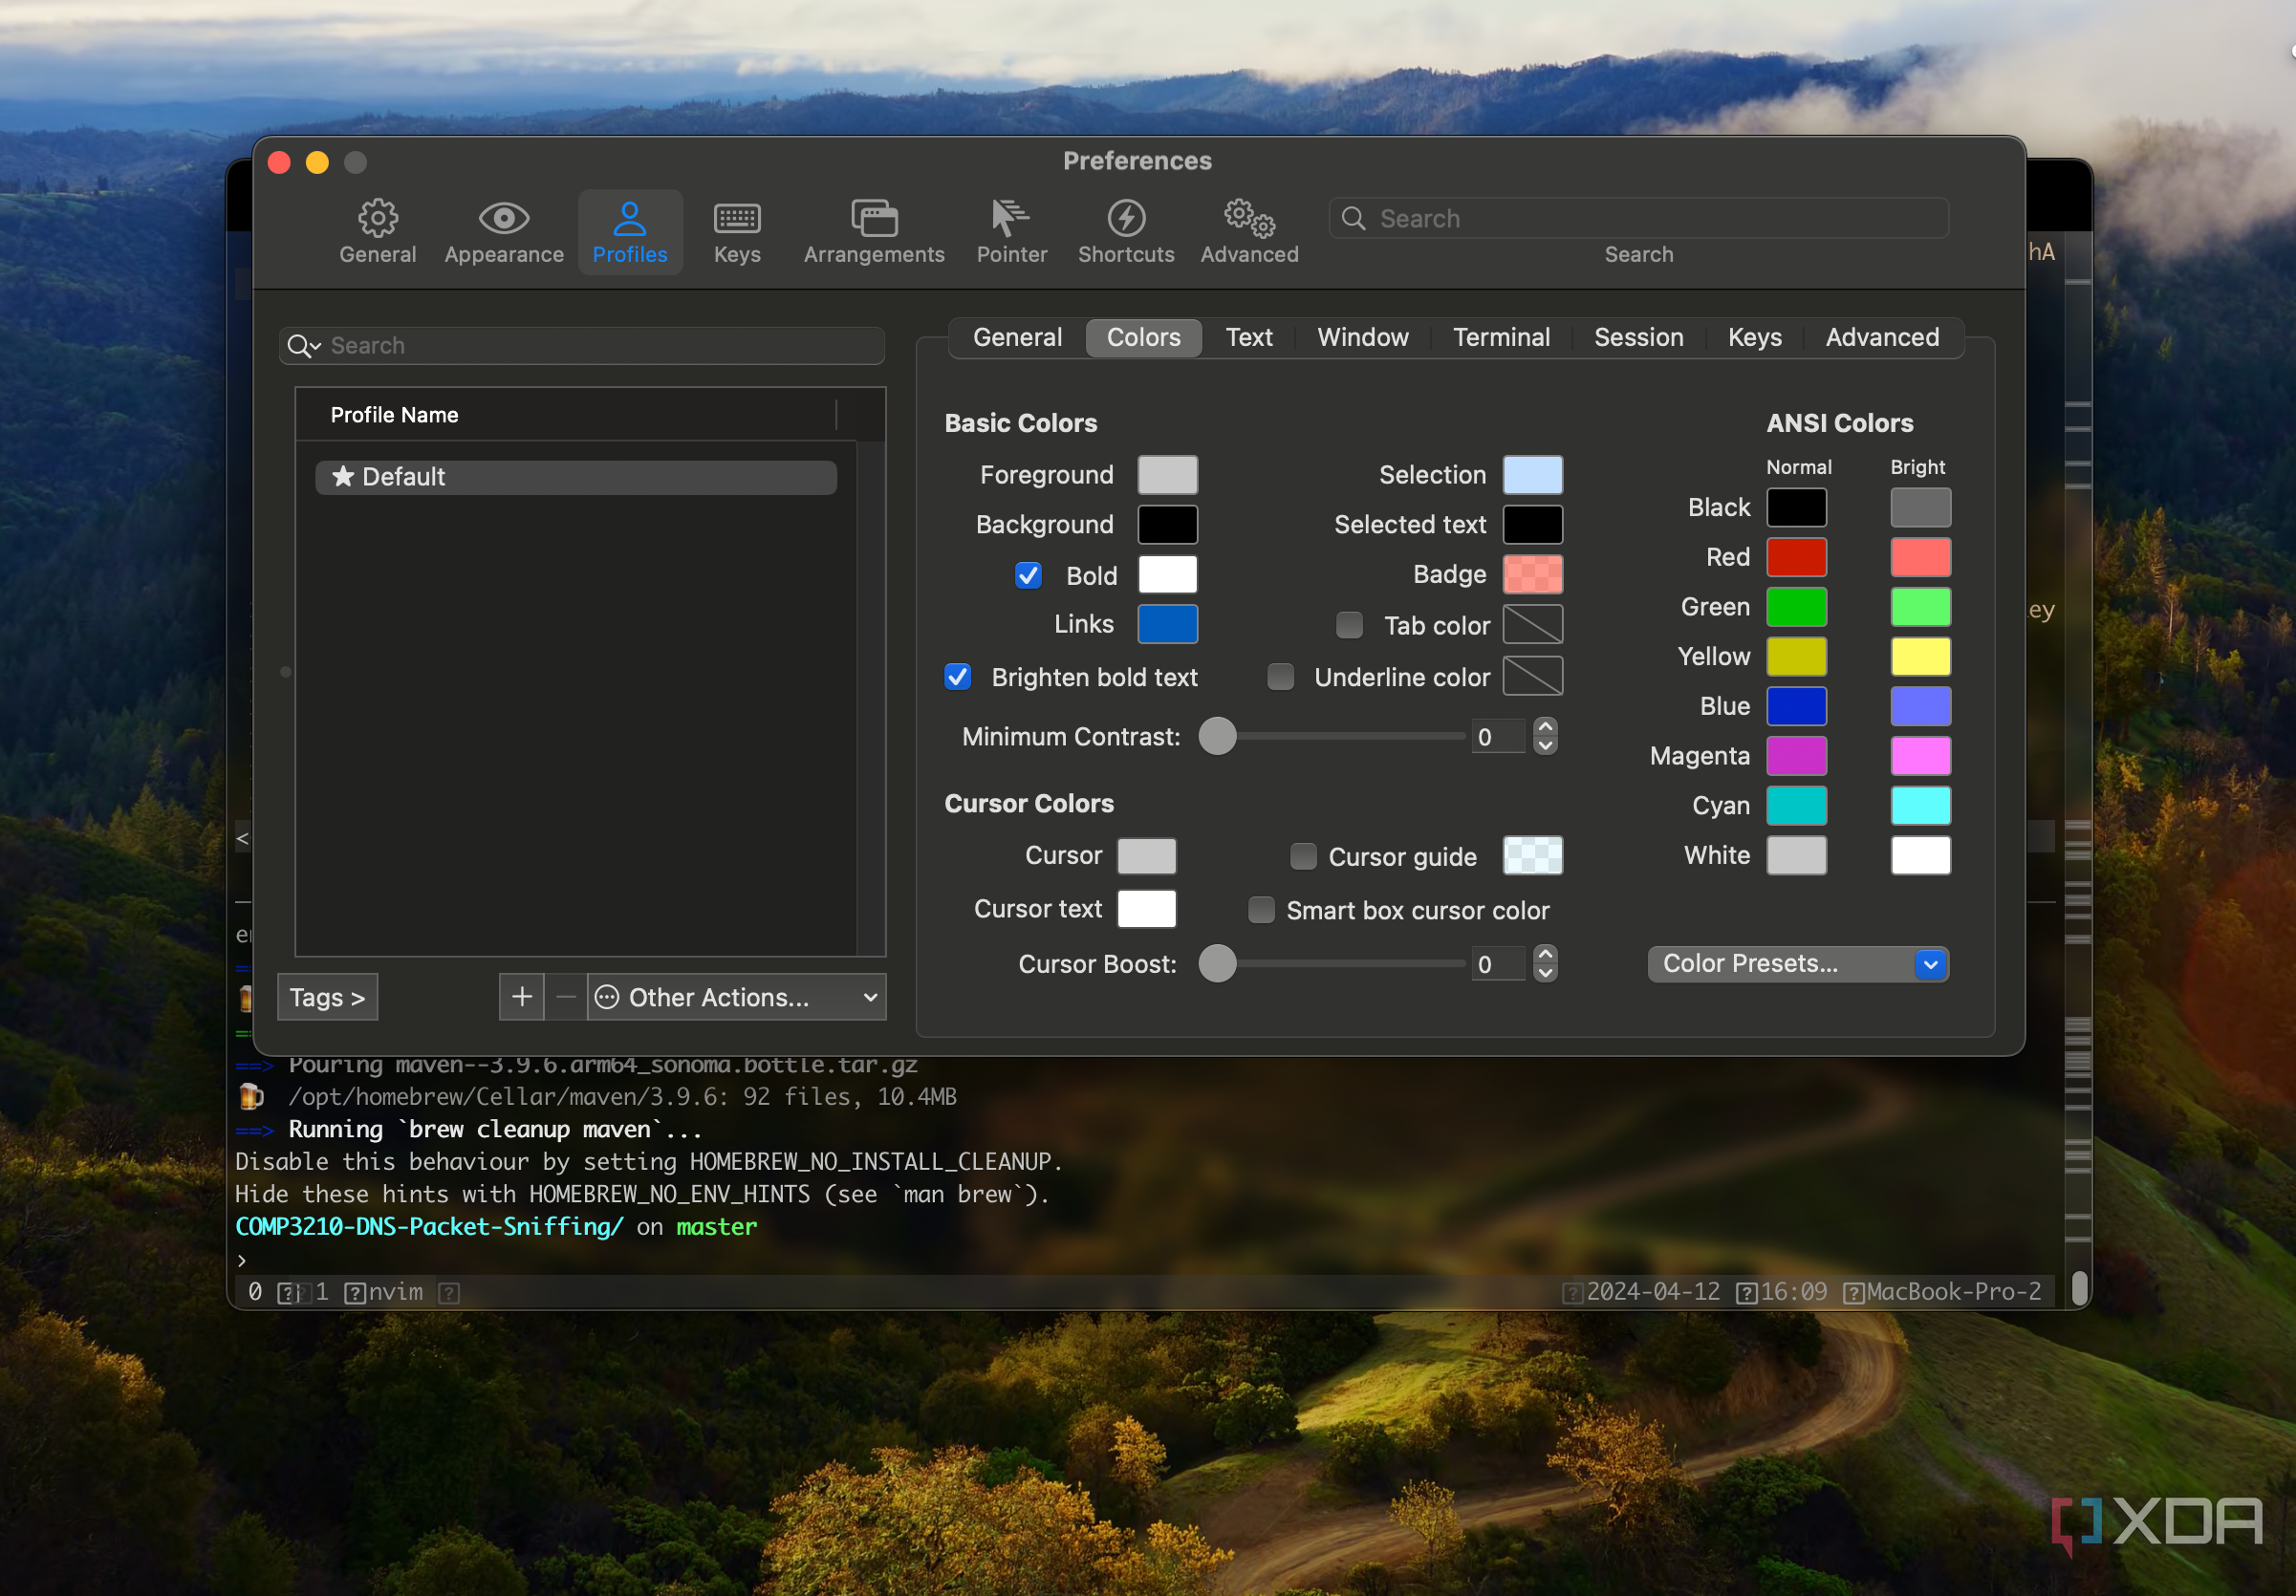This screenshot has height=1596, width=2296.
Task: Open the Keys keyboard icon
Action: coord(737,218)
